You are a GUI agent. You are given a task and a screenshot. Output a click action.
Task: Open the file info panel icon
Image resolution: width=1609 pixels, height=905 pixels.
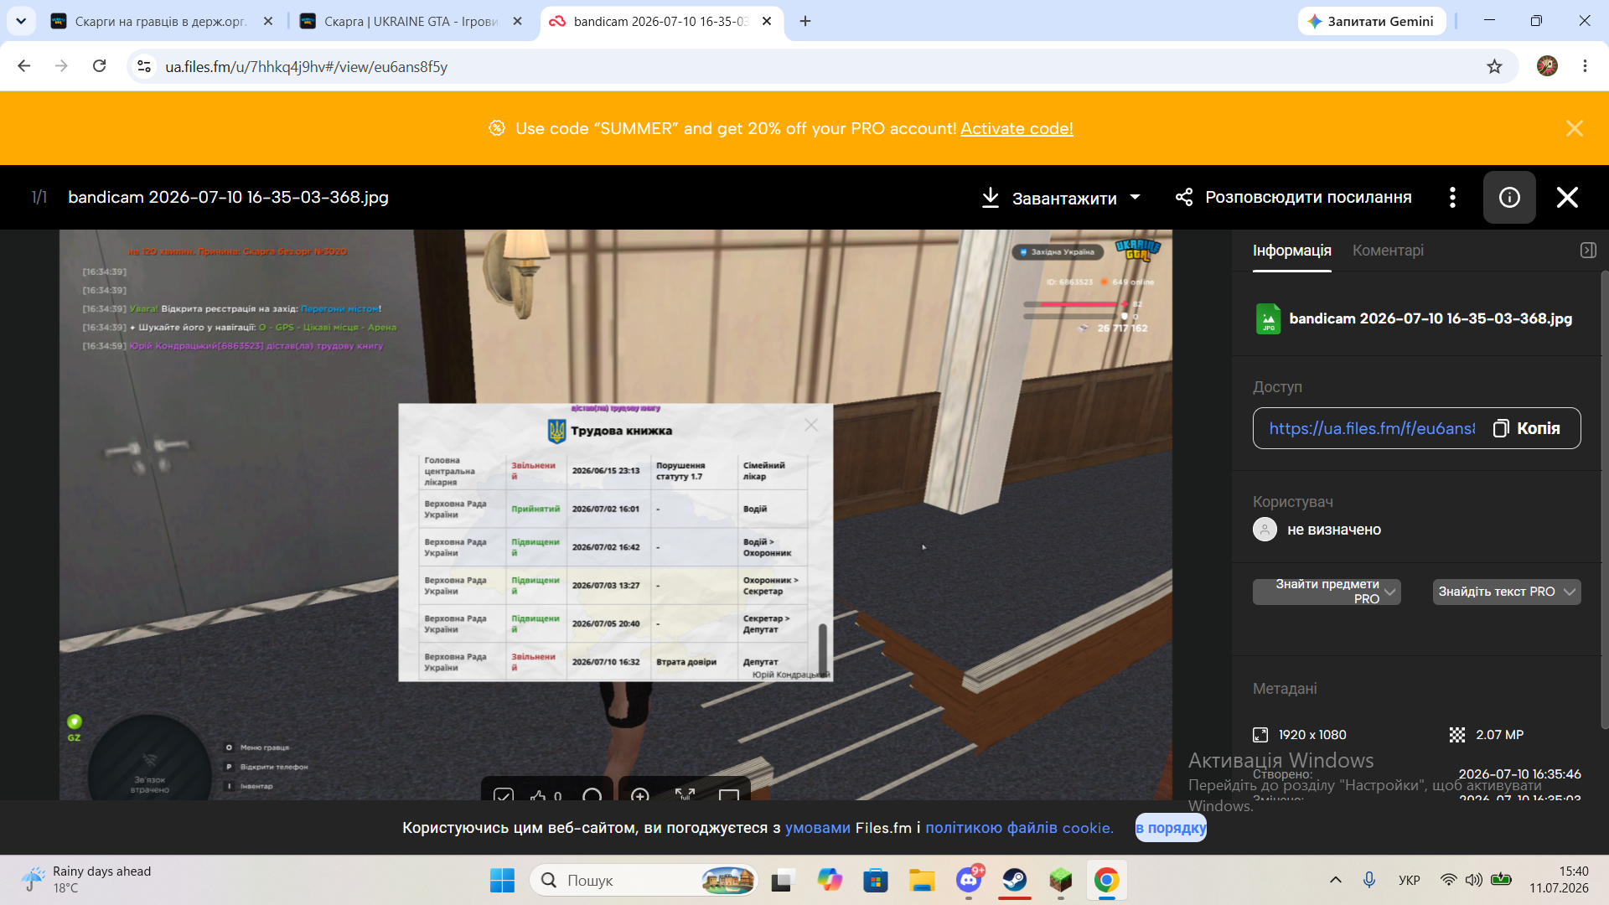pos(1509,197)
